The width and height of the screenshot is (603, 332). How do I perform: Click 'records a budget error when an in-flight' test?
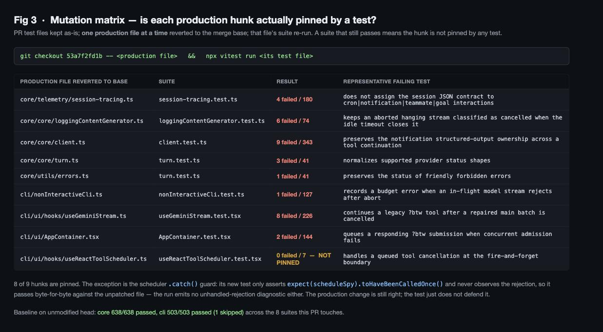coord(447,195)
